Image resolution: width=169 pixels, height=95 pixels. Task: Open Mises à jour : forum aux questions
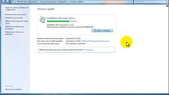pyautogui.click(x=14, y=33)
